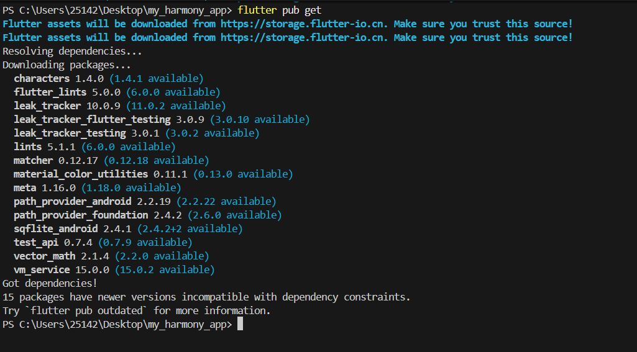
Task: Click the 'Resolving dependencies...' line
Action: 72,52
